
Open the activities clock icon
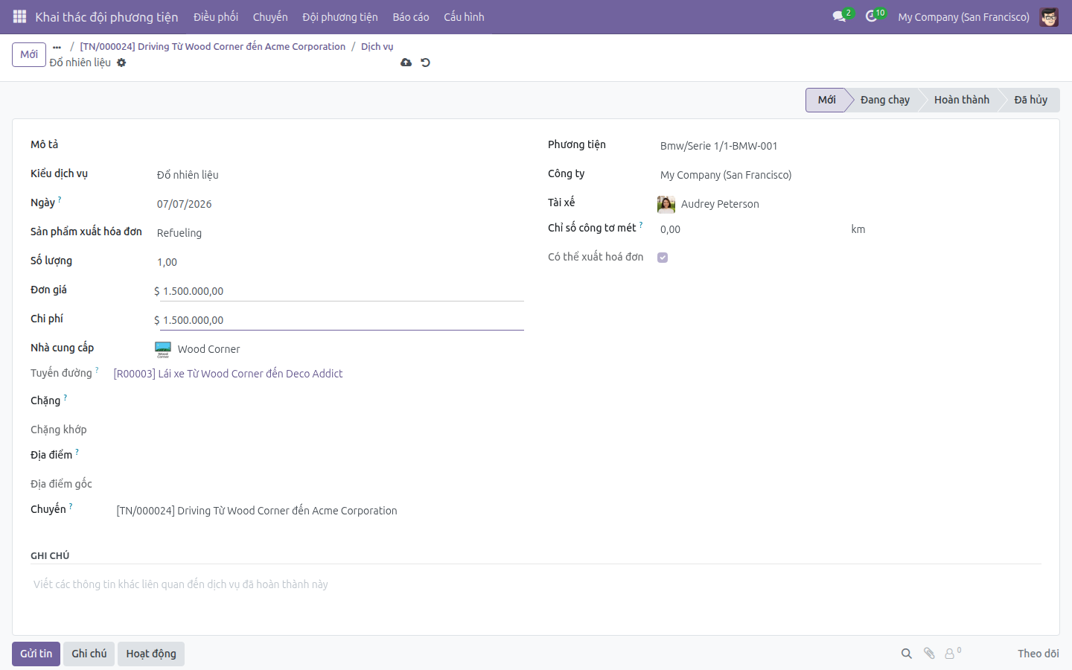pyautogui.click(x=872, y=16)
